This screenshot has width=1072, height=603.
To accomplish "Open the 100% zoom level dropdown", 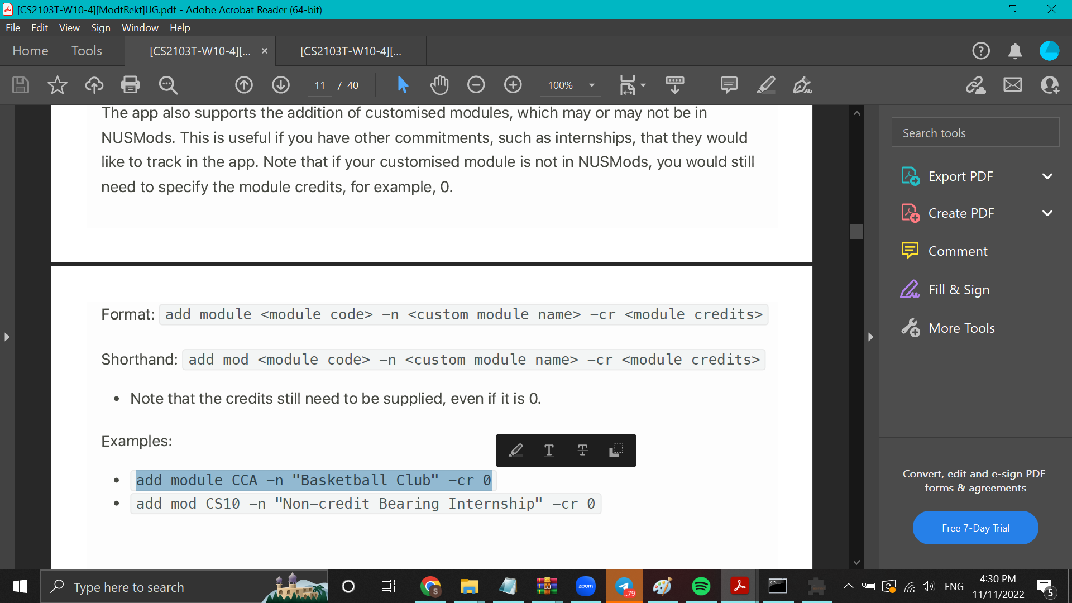I will tap(592, 85).
